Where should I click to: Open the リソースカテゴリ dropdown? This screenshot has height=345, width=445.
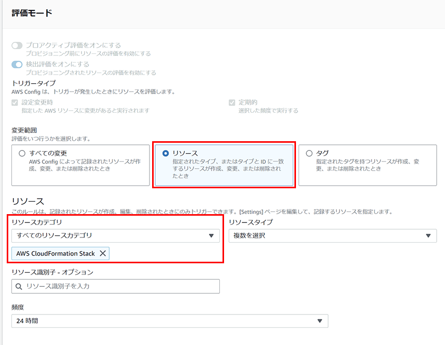[115, 236]
